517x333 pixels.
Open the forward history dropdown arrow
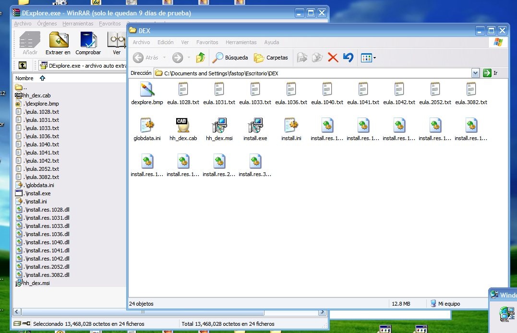[x=189, y=58]
